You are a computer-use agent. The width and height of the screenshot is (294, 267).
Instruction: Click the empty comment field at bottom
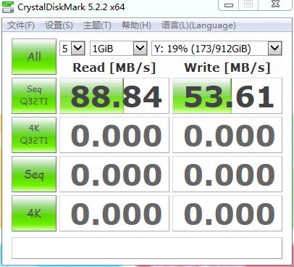click(x=147, y=248)
